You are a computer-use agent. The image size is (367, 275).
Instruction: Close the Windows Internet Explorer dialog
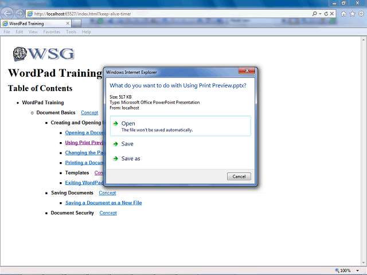pos(247,71)
